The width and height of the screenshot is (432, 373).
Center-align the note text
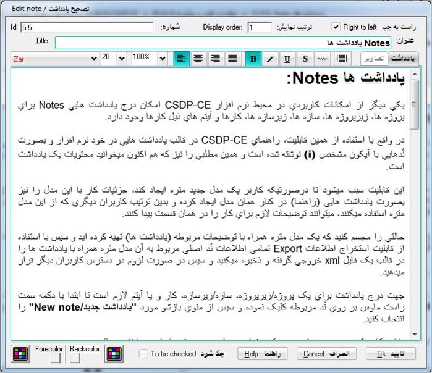(198, 59)
